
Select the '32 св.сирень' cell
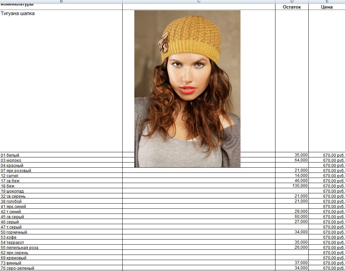coord(61,196)
